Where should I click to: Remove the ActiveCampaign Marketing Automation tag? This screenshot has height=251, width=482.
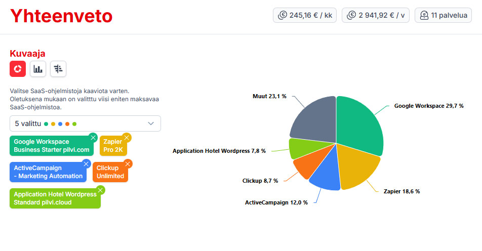[x=86, y=164]
